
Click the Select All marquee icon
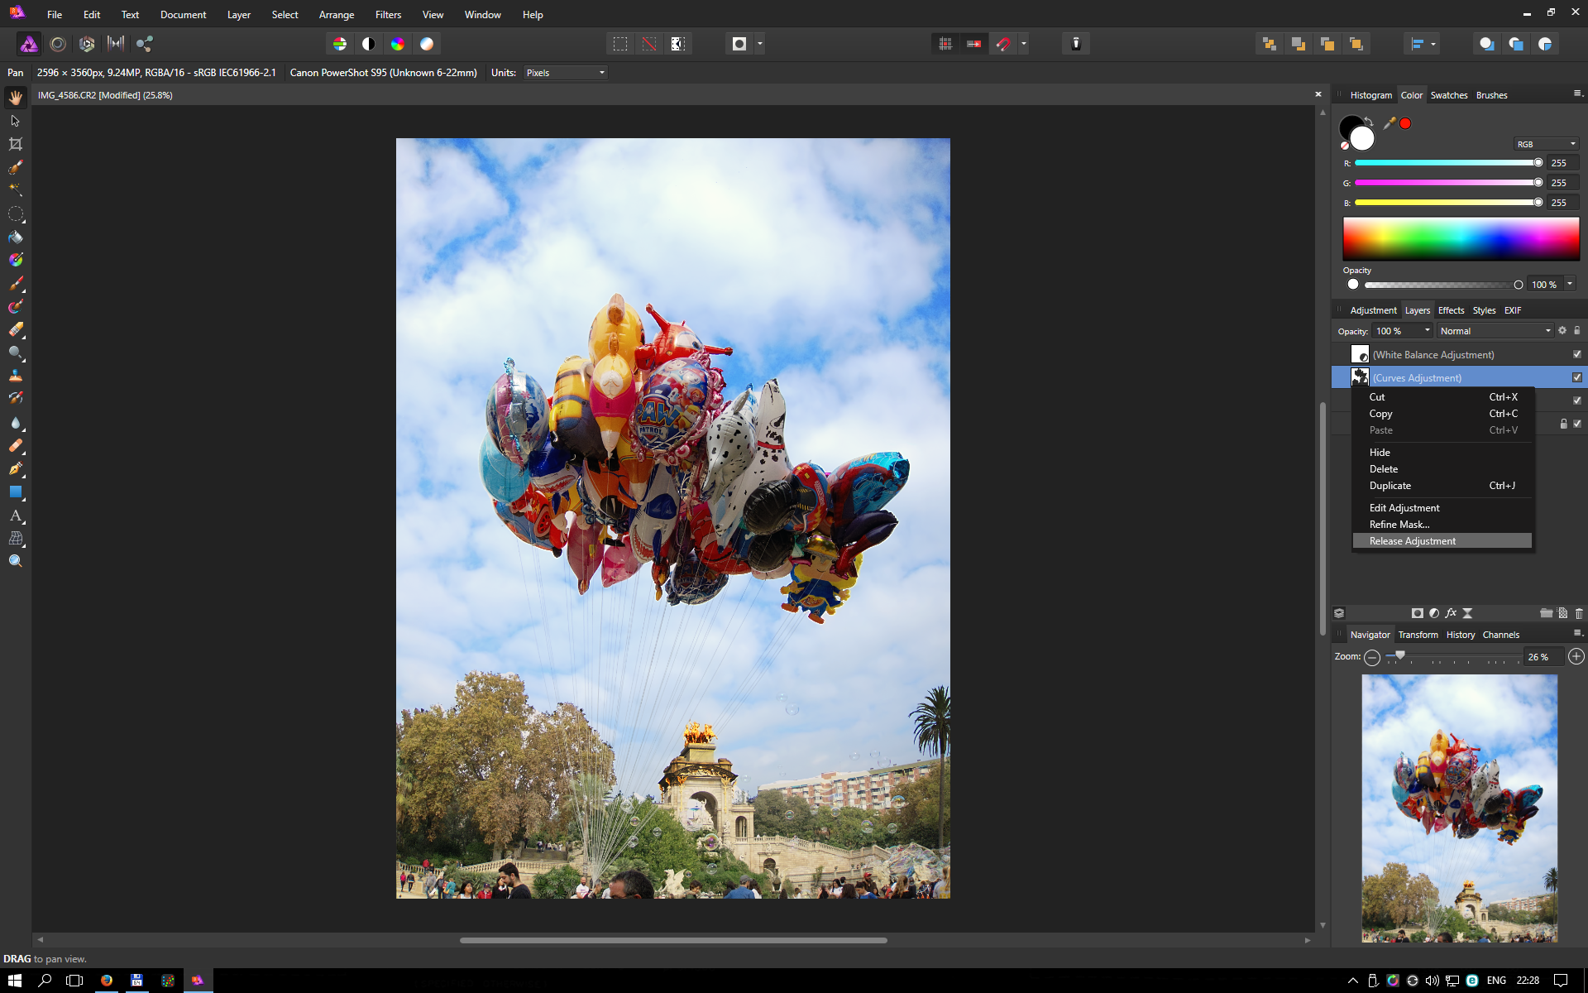click(x=620, y=44)
